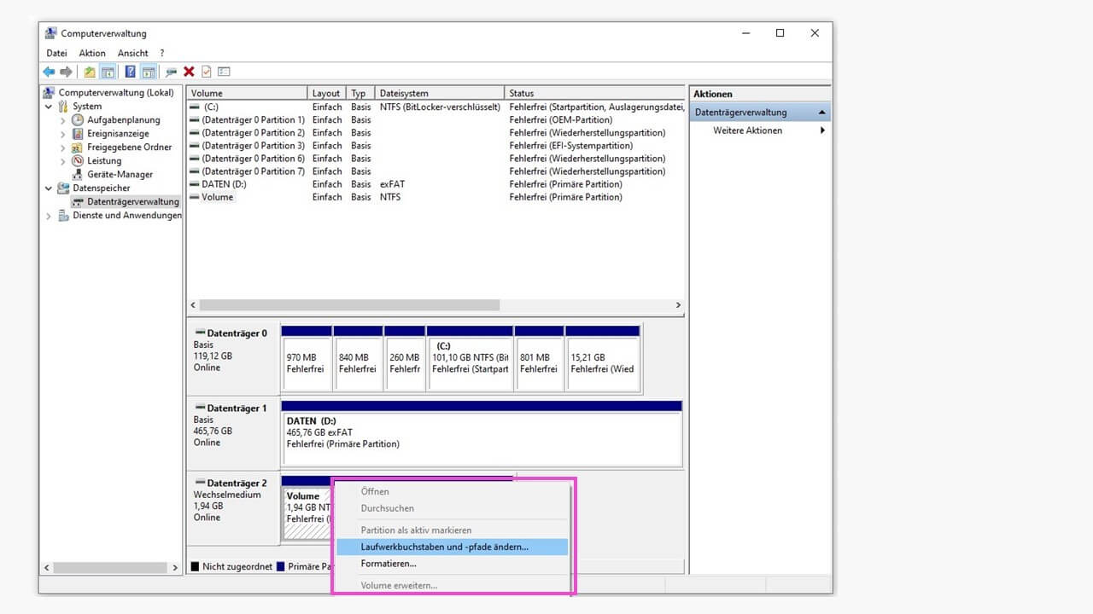Select the 970 MB partition block
This screenshot has height=614, width=1093.
(x=307, y=358)
